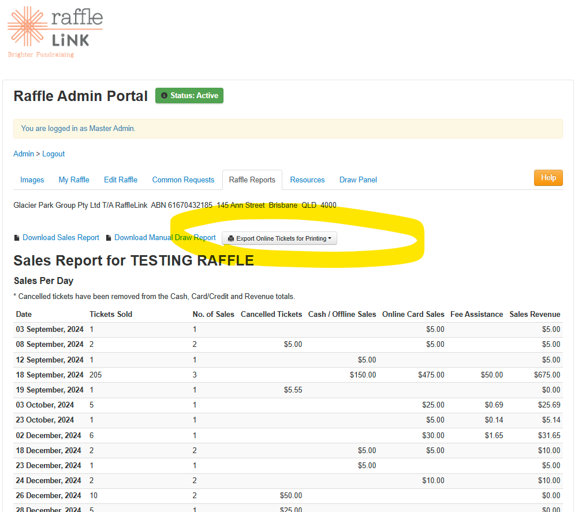Open the Common Requests tab
This screenshot has width=582, height=512.
point(183,180)
